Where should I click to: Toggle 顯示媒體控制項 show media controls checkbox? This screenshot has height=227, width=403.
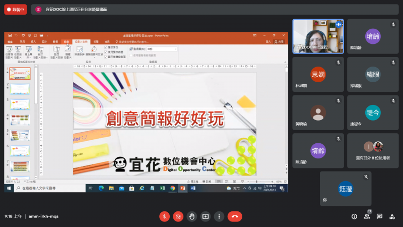click(106, 57)
